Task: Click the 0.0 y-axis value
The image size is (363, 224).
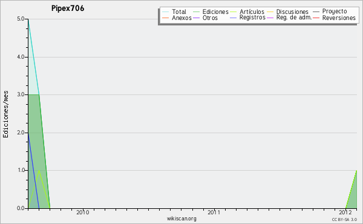Action: tap(21, 208)
